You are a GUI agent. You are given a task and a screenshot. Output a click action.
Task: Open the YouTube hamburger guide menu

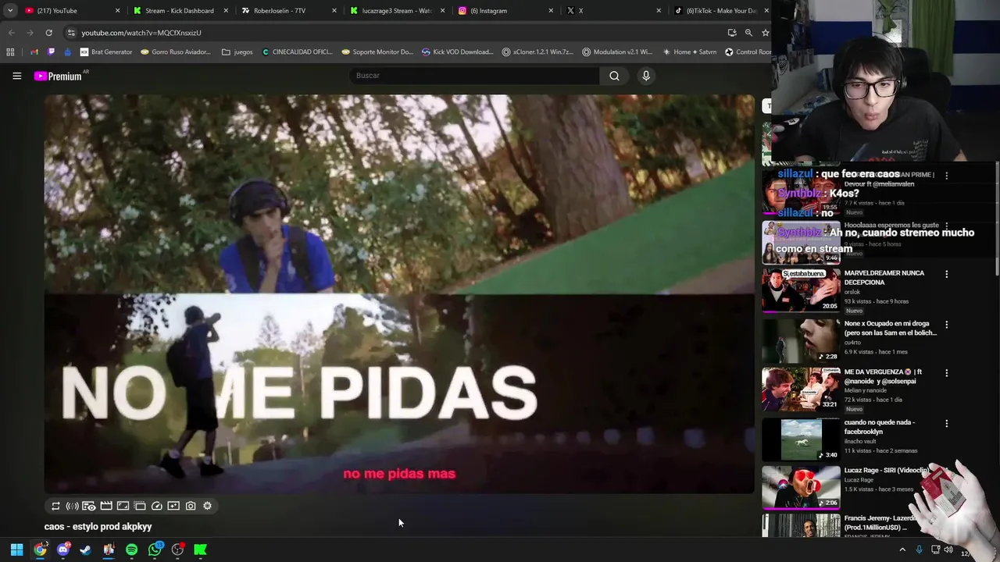click(16, 76)
